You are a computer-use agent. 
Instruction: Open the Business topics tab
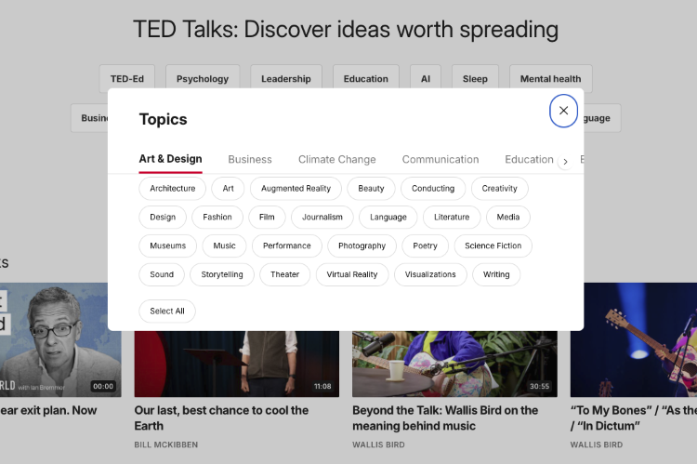click(x=250, y=159)
